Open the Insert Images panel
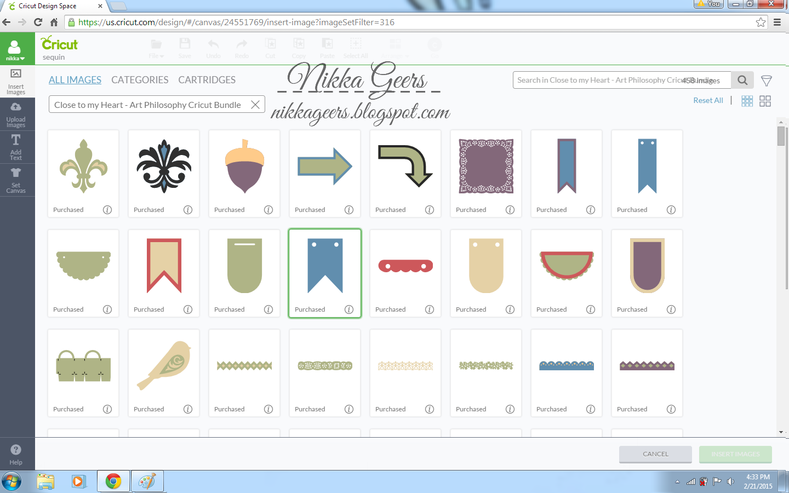The height and width of the screenshot is (493, 789). (16, 81)
